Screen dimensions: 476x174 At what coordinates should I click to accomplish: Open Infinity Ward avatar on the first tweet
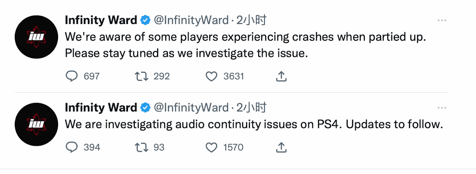click(36, 37)
